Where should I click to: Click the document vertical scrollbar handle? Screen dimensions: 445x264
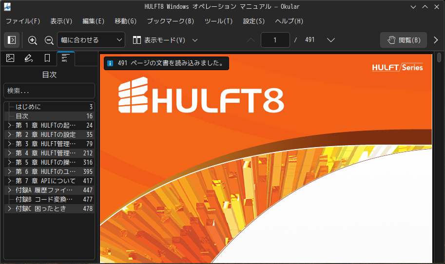(439, 57)
